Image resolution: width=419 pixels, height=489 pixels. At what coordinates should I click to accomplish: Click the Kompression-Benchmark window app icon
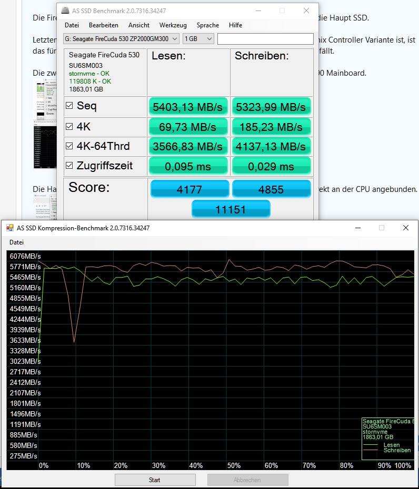click(x=10, y=228)
